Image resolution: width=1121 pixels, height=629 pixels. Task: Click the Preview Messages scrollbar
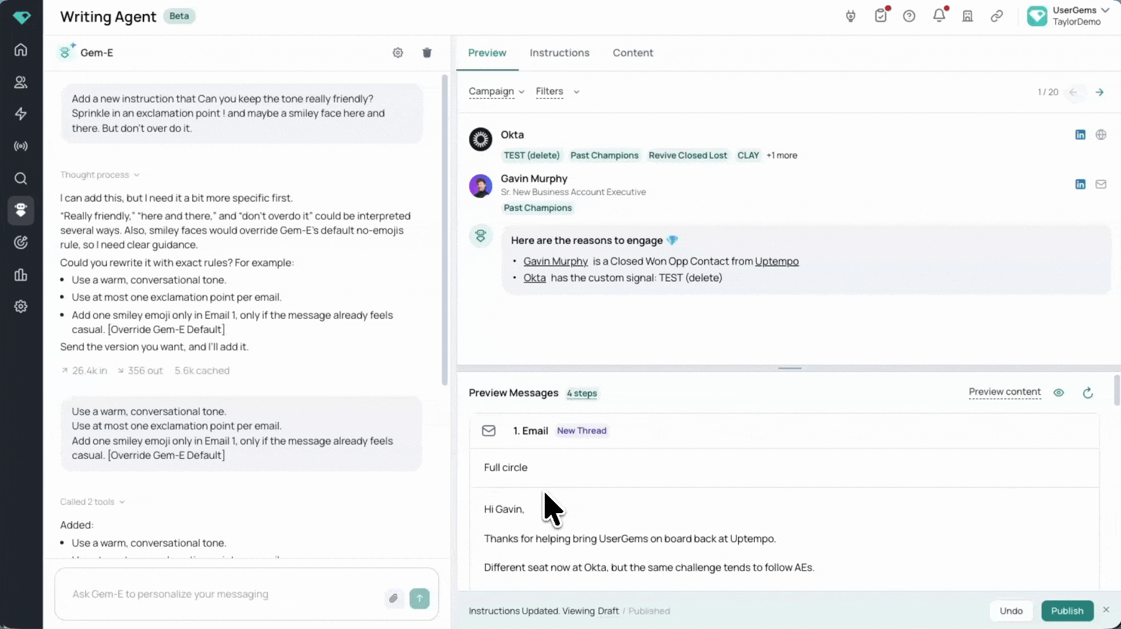(x=1116, y=390)
